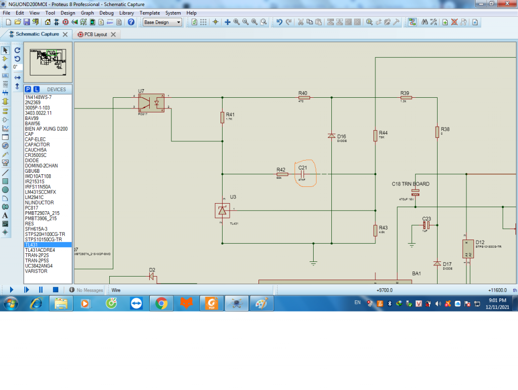This screenshot has height=390, width=518.
Task: Open the Base Design dropdown
Action: tap(162, 22)
